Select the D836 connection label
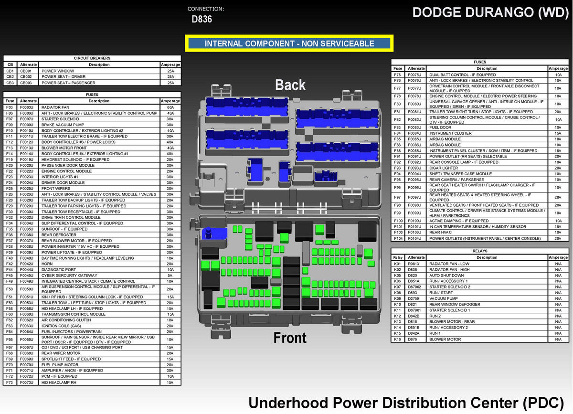The width and height of the screenshot is (573, 414). 202,20
